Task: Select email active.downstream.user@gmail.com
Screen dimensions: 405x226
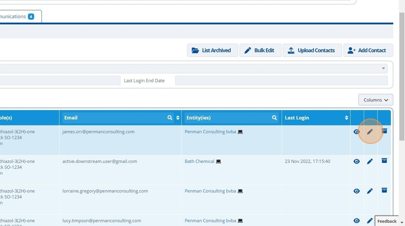Action: coord(100,161)
